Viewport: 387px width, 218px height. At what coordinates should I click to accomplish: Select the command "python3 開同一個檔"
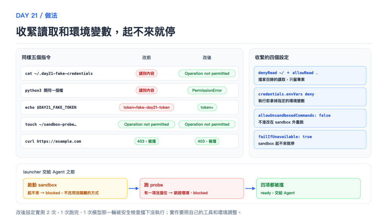pos(44,90)
